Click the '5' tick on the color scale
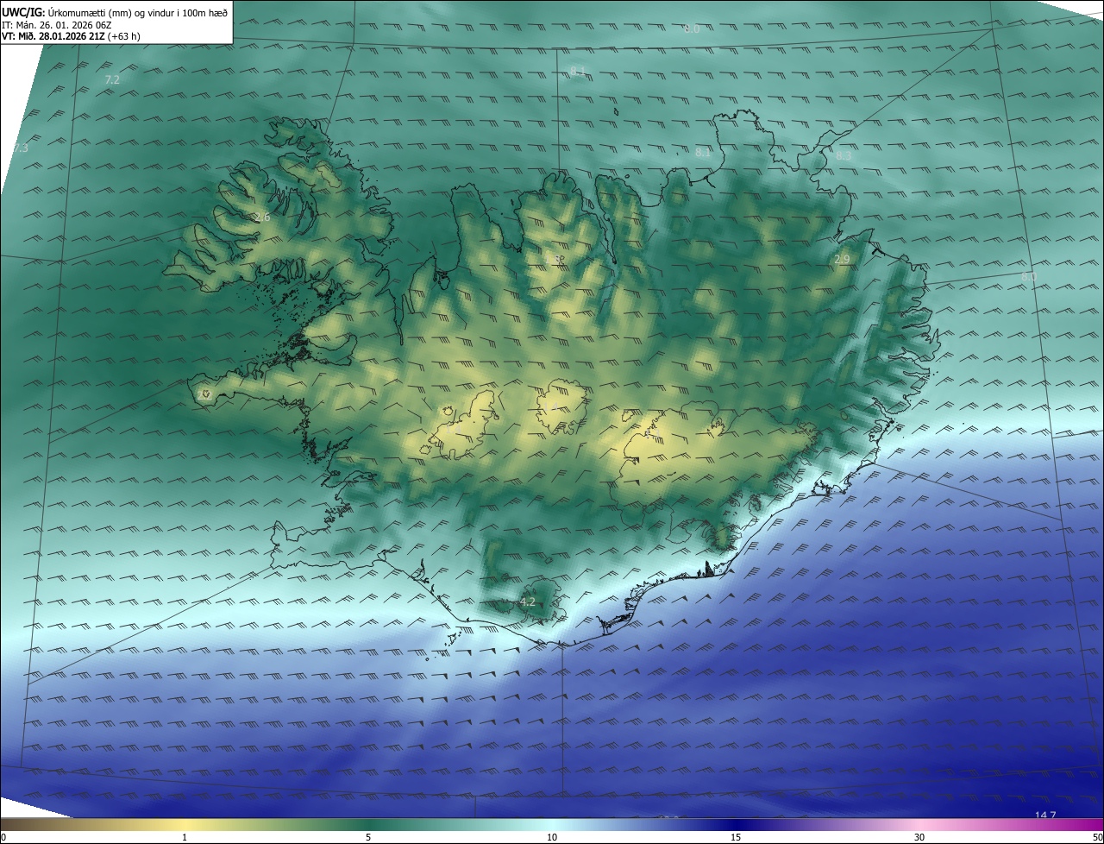Screen dimensions: 1104x844 click(x=368, y=838)
